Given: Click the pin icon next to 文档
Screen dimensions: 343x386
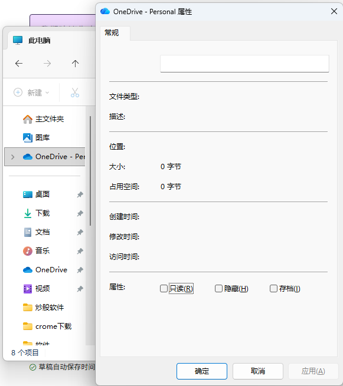Looking at the screenshot, I should 80,232.
